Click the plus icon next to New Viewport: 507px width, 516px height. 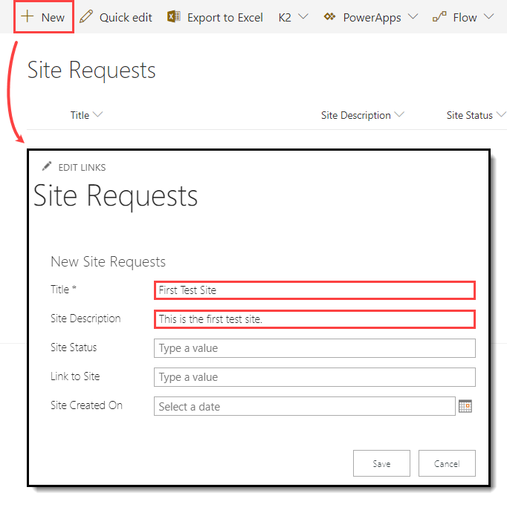click(28, 16)
